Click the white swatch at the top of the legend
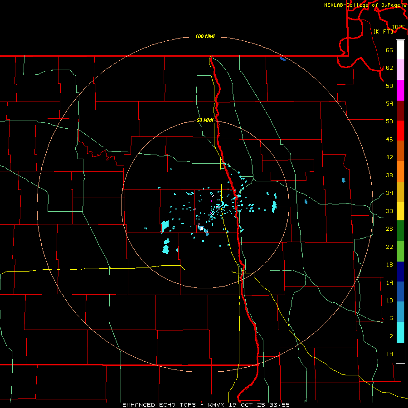 pyautogui.click(x=400, y=50)
